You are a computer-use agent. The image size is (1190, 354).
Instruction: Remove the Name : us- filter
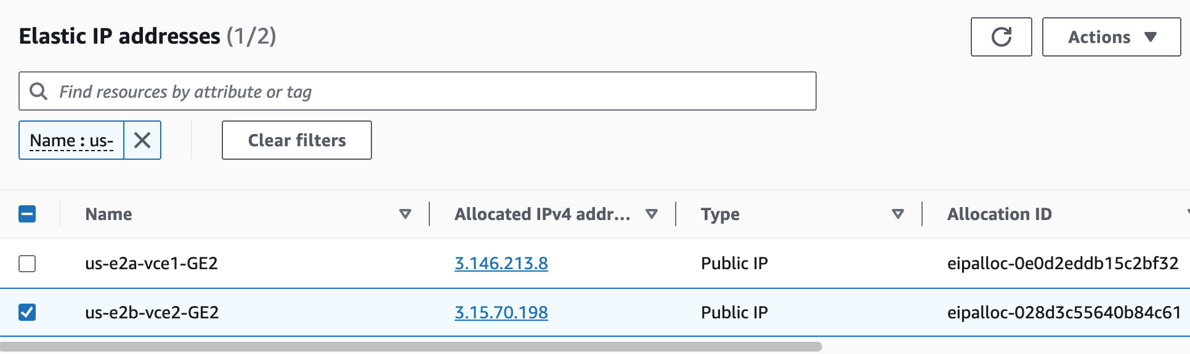point(142,140)
